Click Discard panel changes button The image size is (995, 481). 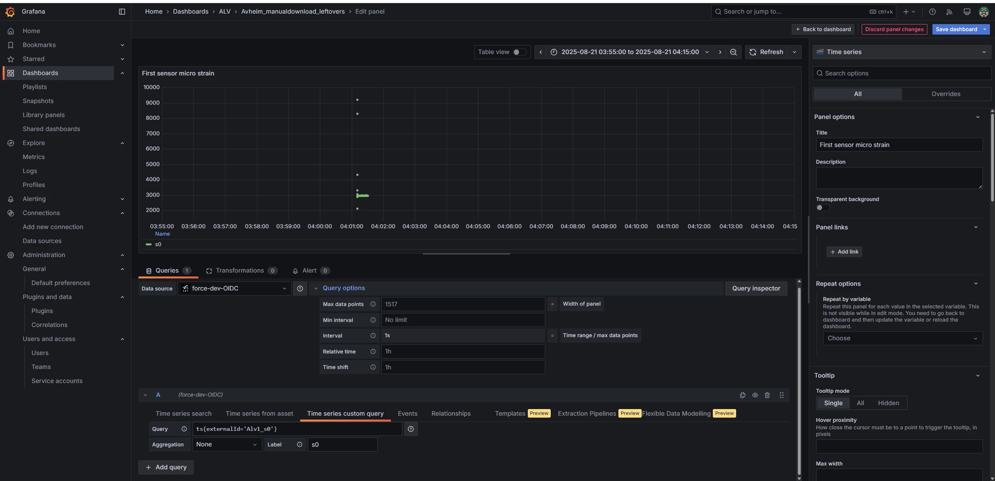(x=894, y=29)
